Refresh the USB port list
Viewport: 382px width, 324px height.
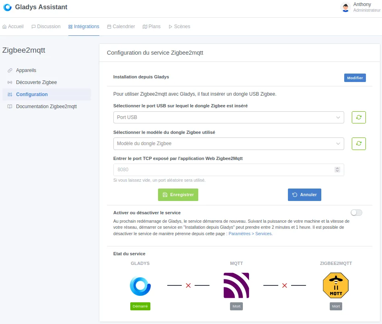click(x=359, y=117)
